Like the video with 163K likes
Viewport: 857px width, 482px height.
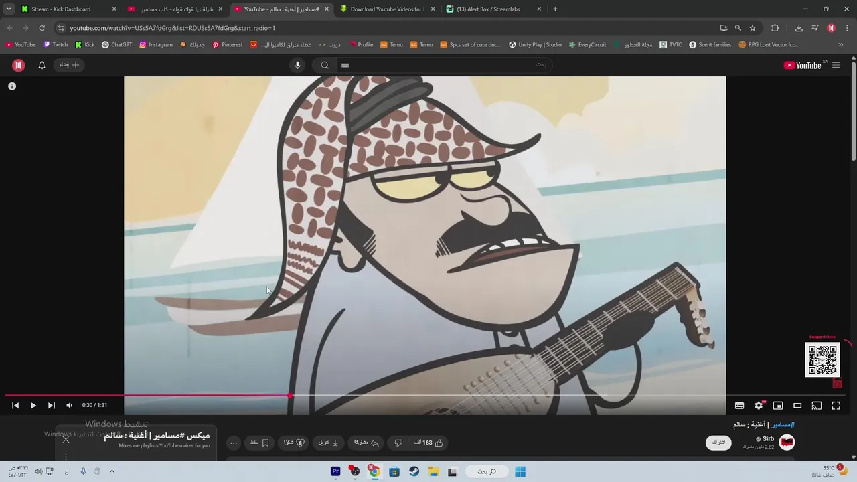pos(429,443)
